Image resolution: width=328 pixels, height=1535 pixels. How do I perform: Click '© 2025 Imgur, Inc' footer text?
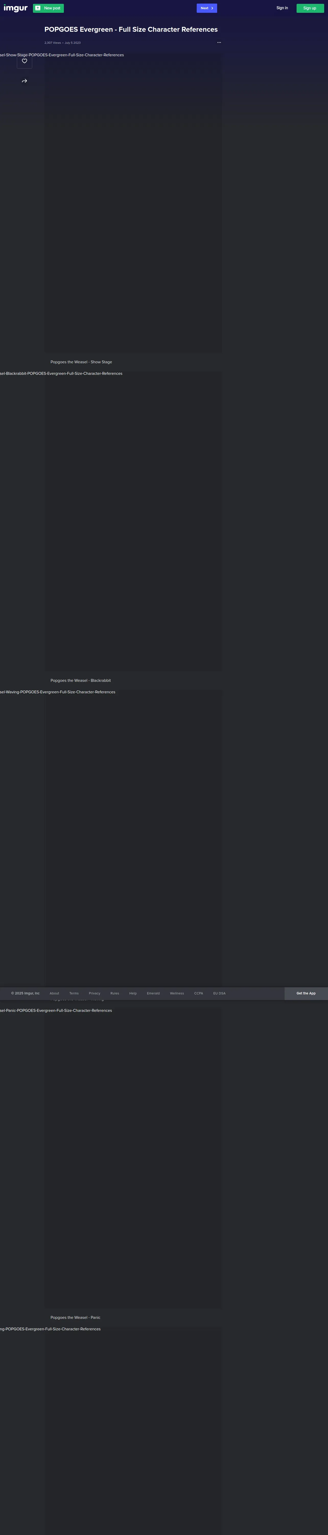coord(25,993)
